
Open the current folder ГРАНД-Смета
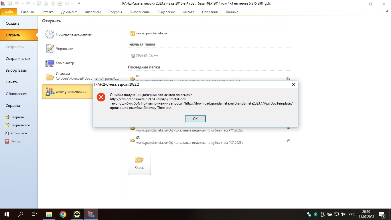click(144, 56)
